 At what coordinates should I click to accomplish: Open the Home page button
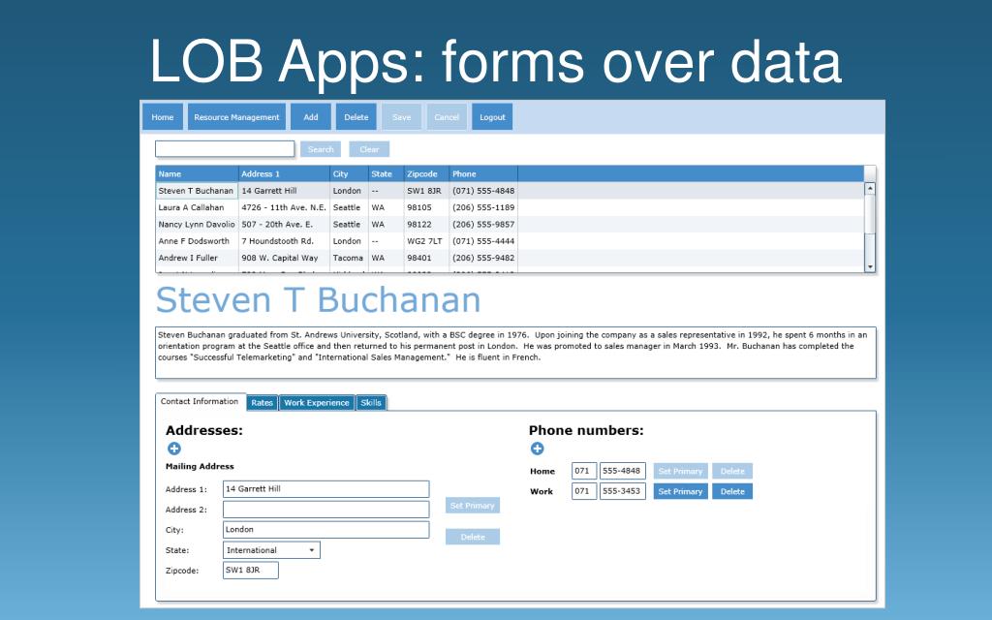[x=163, y=117]
